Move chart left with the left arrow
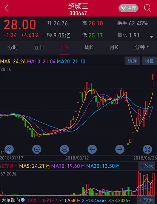Screen dimensions: 157x204 [92, 149]
